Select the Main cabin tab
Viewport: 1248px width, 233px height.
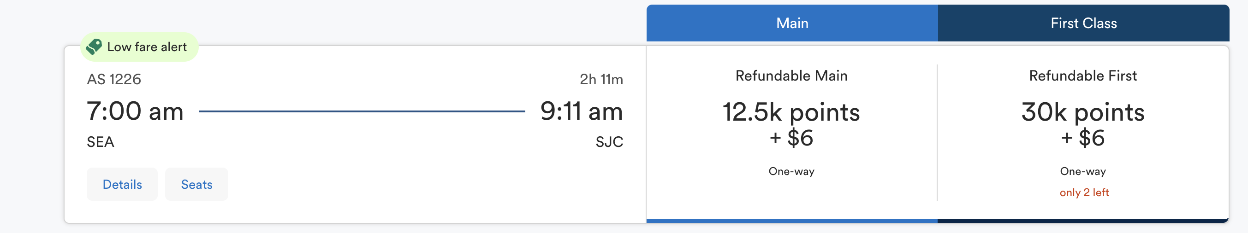click(x=791, y=23)
